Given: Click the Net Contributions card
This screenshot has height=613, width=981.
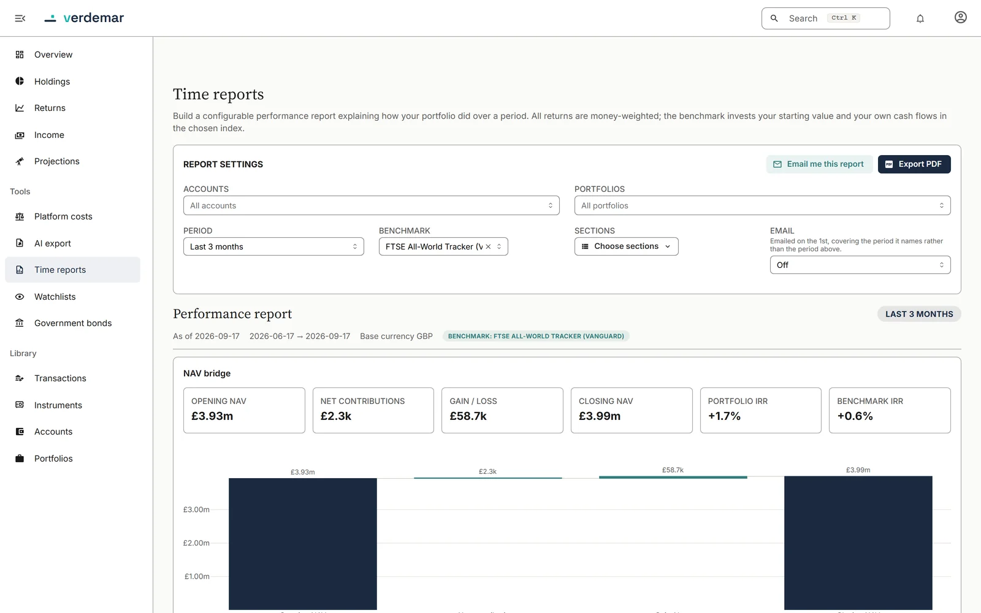Looking at the screenshot, I should click(373, 410).
